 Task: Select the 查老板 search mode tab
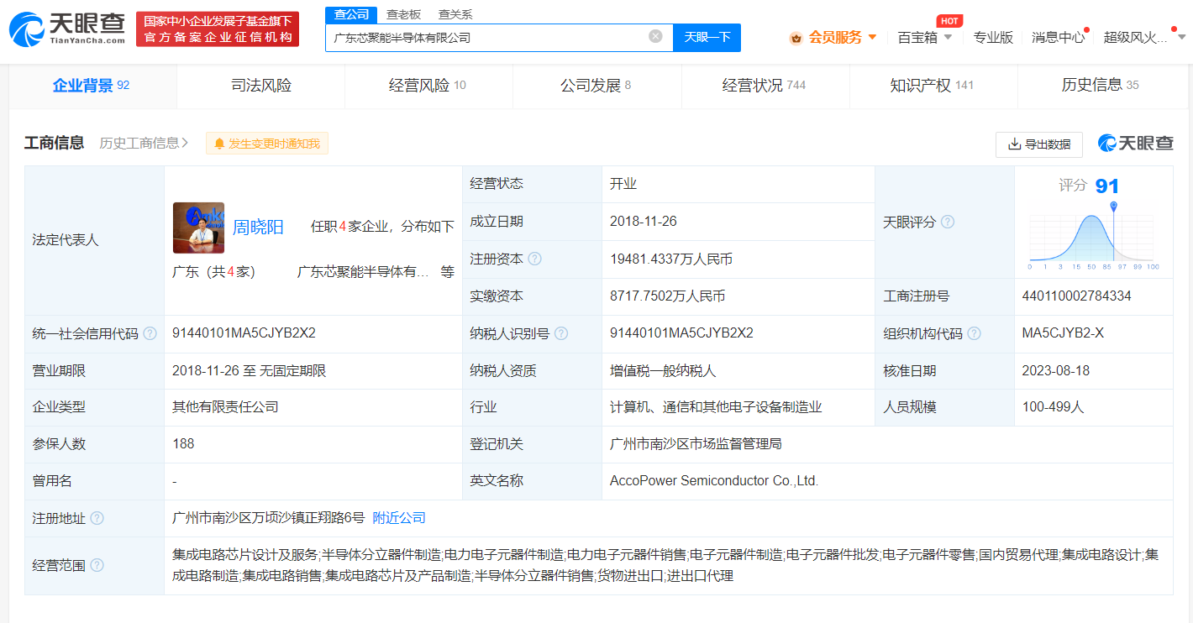403,14
